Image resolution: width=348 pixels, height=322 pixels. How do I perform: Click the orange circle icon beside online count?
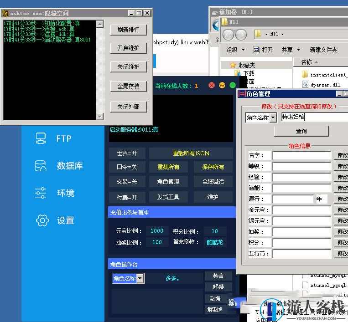222,85
